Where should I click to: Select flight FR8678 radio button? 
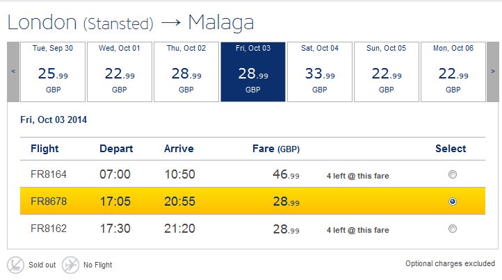point(453,201)
